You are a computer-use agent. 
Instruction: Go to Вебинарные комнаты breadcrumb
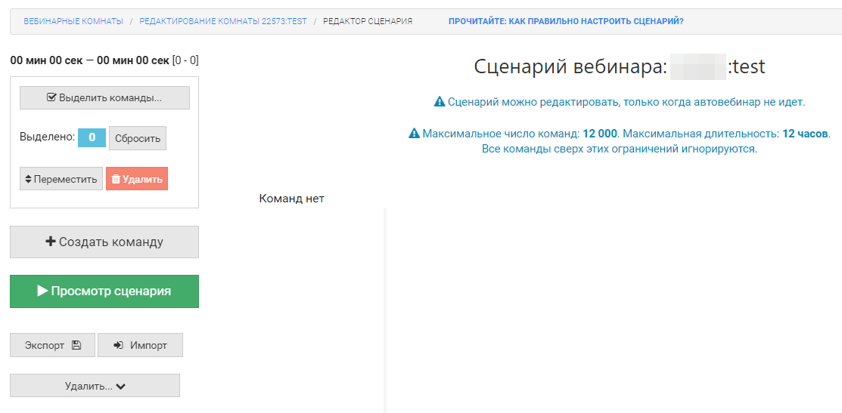tap(73, 21)
